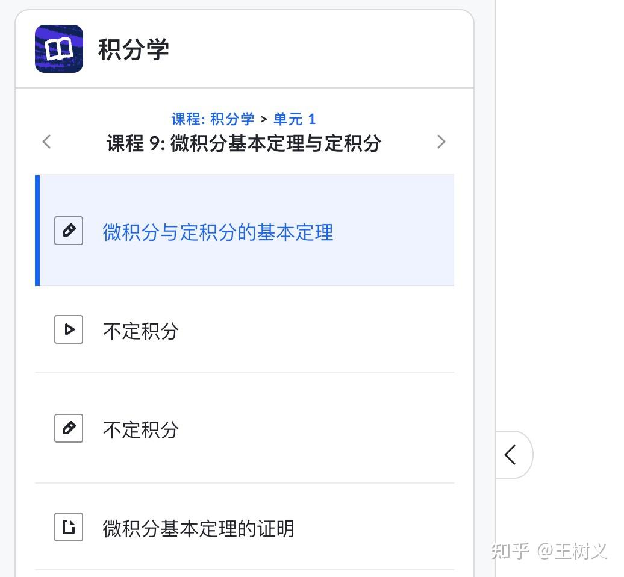Open the 微积分基本定理的证明 article
The image size is (624, 577).
pos(198,528)
